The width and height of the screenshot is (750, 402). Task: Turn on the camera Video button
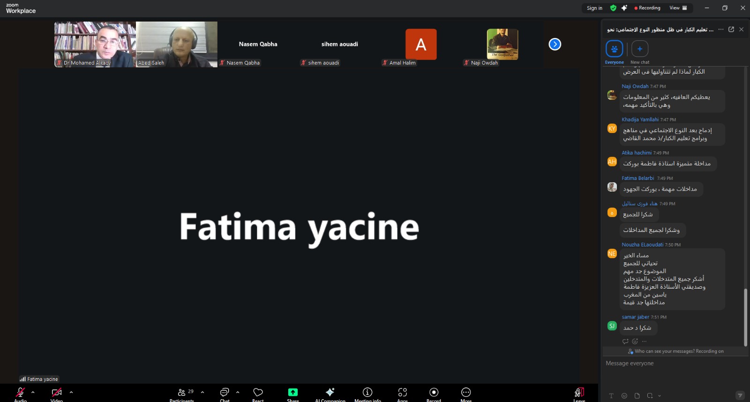pos(57,393)
